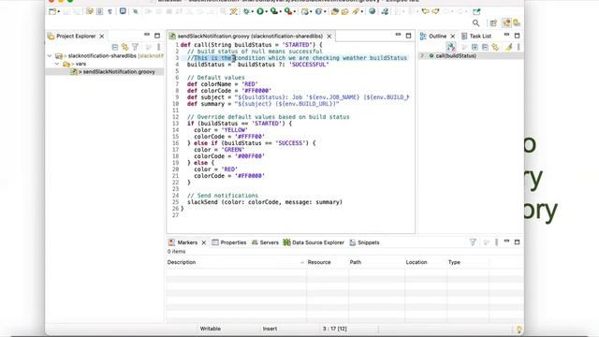Select call(buildStatus) in Outline
Screen dimensions: 599x337
456,56
